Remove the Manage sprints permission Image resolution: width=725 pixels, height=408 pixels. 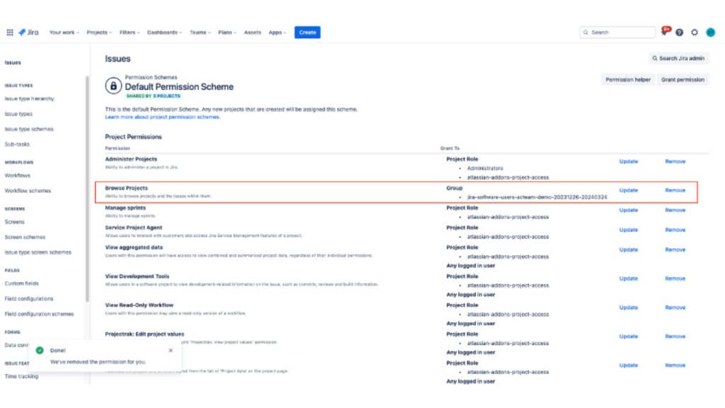(675, 210)
